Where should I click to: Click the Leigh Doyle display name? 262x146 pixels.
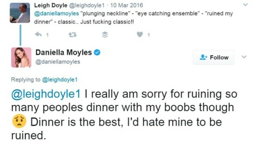51,5
